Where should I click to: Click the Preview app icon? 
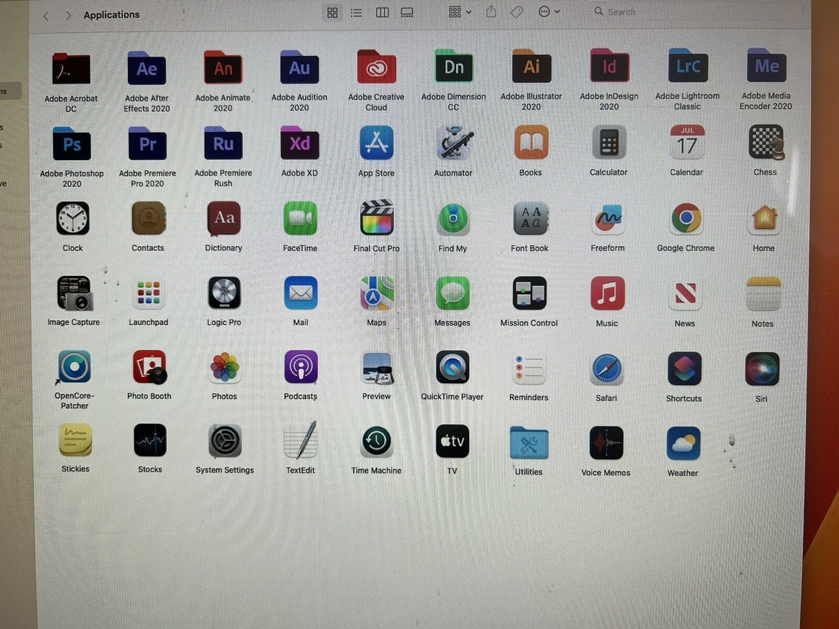pos(378,368)
